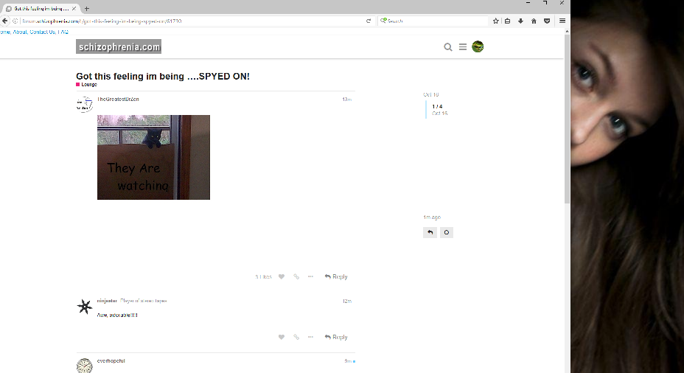Image resolution: width=684 pixels, height=373 pixels.
Task: Open the forum hamburger menu icon
Action: [463, 46]
